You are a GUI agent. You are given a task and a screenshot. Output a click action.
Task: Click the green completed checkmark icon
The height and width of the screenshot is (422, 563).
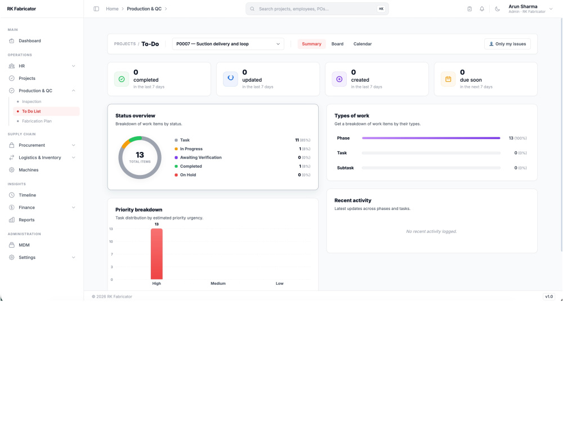click(x=122, y=79)
